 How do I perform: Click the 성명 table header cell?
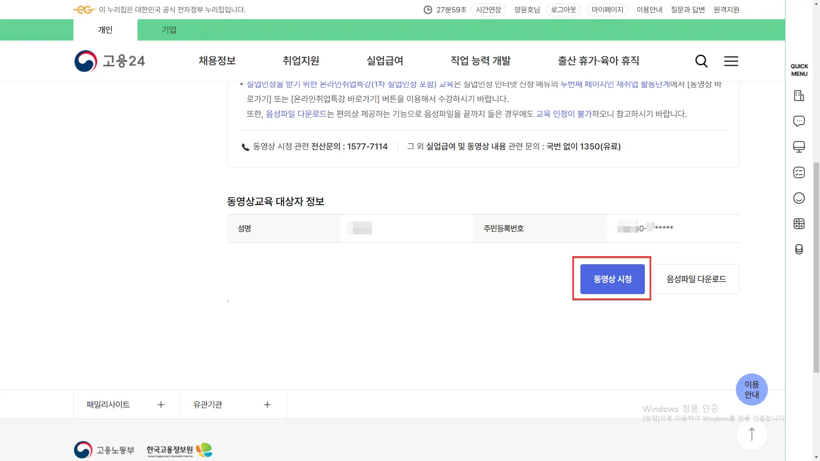click(284, 229)
